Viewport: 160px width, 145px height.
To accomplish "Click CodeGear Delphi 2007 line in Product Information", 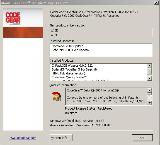I will click(x=93, y=90).
